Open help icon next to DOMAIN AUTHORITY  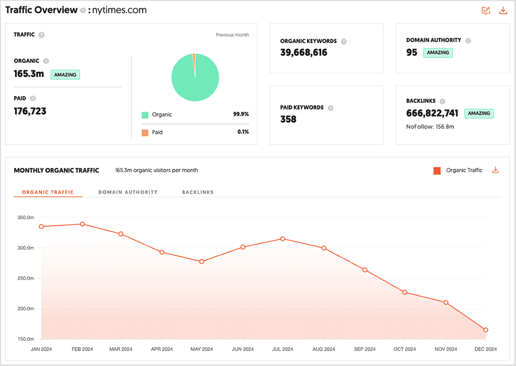(x=468, y=41)
